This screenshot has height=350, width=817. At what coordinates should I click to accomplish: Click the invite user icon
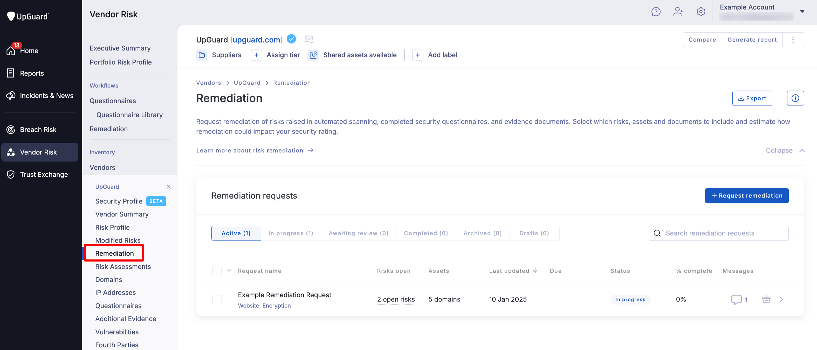[x=678, y=12]
